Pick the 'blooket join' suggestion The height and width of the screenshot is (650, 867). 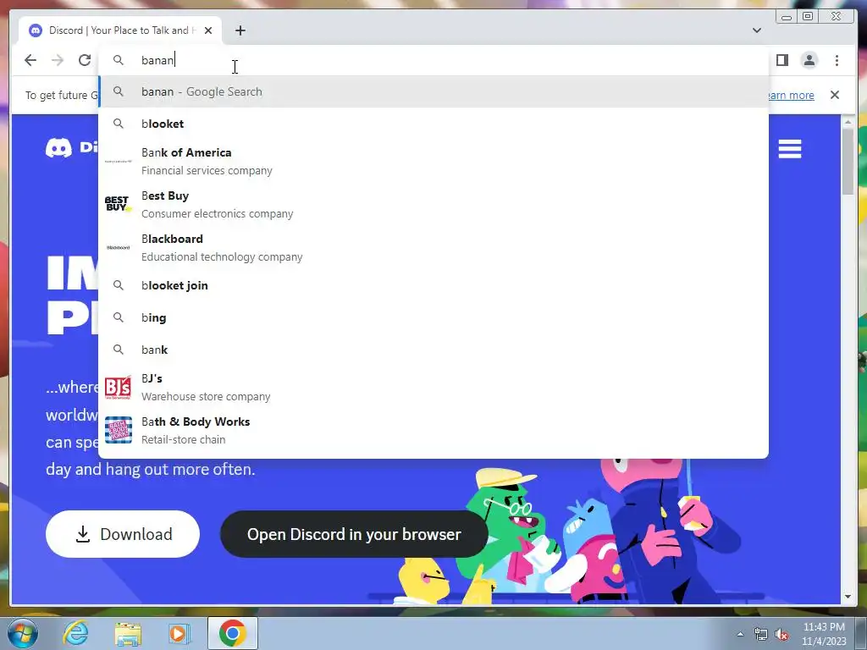433,286
